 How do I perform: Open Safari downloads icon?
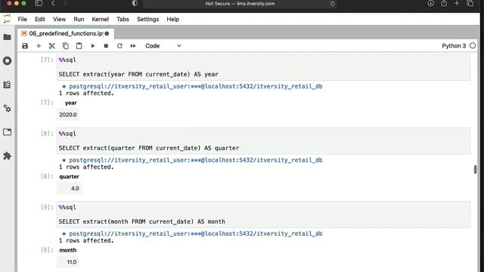click(x=430, y=3)
